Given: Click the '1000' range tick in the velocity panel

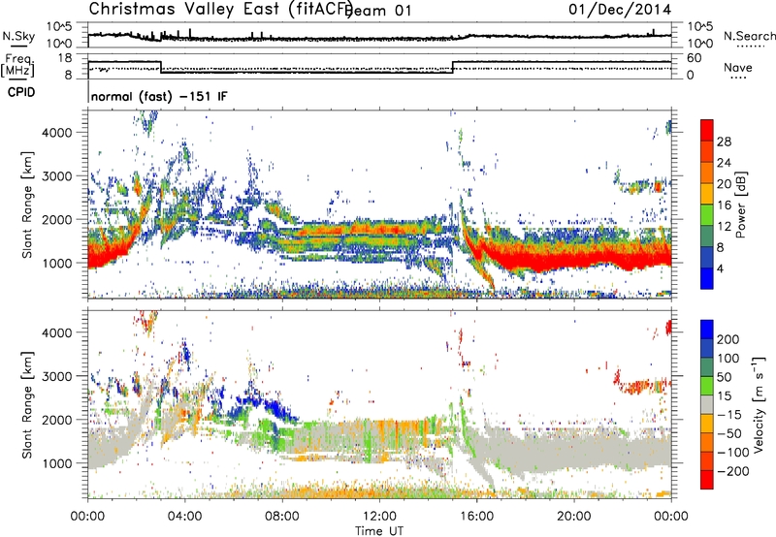Looking at the screenshot, I should (x=57, y=463).
